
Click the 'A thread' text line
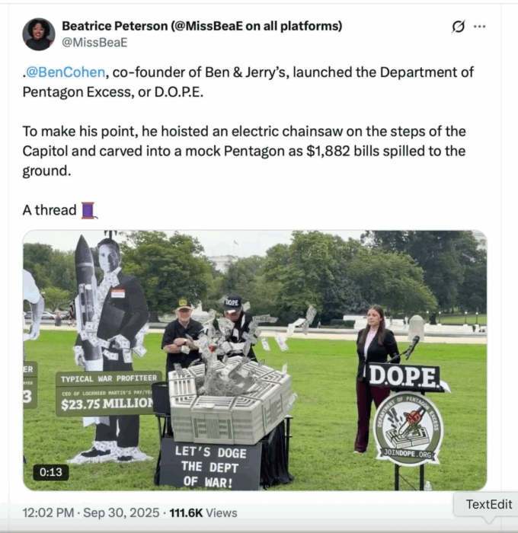pos(50,210)
